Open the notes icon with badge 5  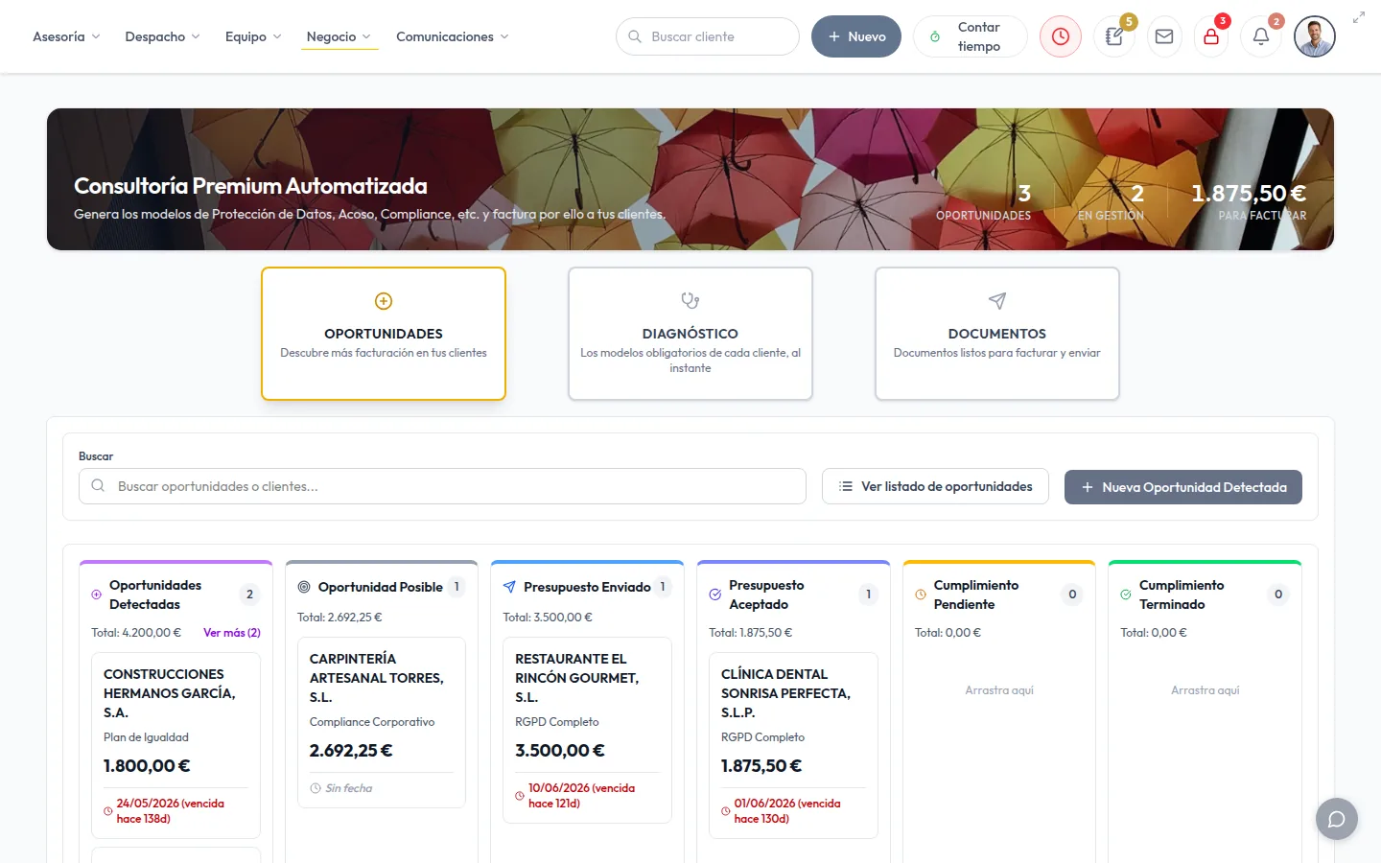coord(1114,36)
